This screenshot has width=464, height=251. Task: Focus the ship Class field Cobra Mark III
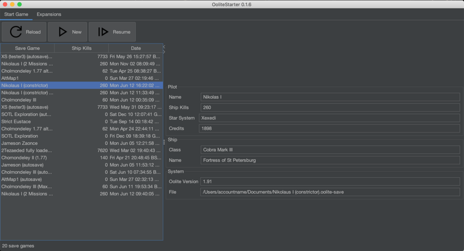coord(330,150)
